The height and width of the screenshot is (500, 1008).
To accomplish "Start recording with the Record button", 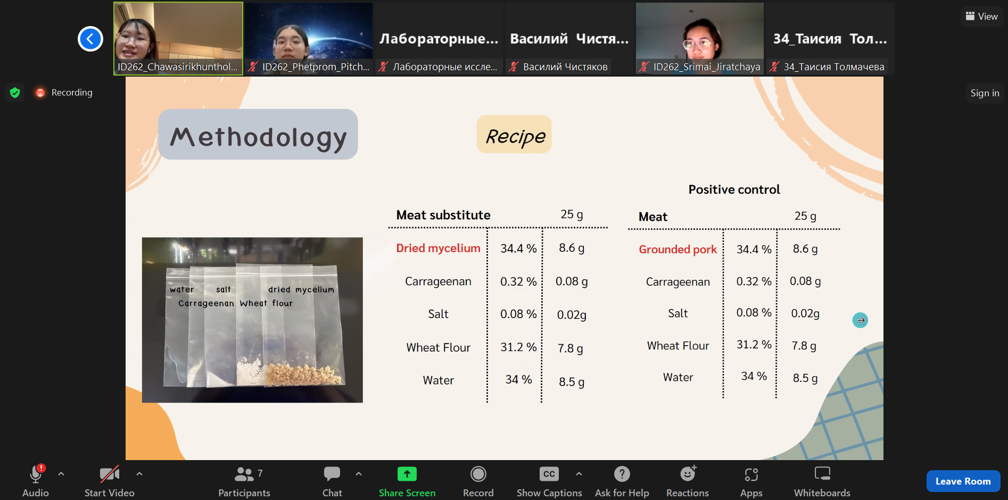I will (478, 481).
